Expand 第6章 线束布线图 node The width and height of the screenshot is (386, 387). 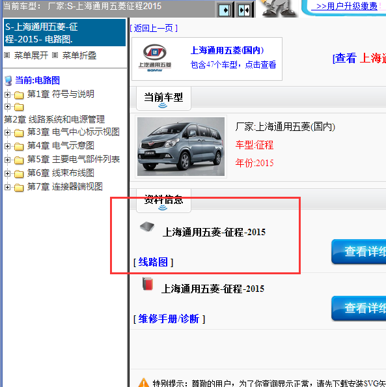[x=7, y=174]
